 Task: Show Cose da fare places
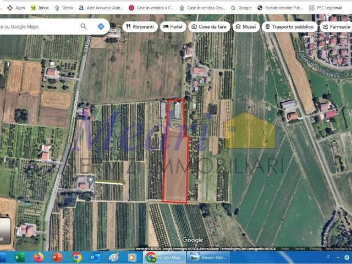(208, 26)
